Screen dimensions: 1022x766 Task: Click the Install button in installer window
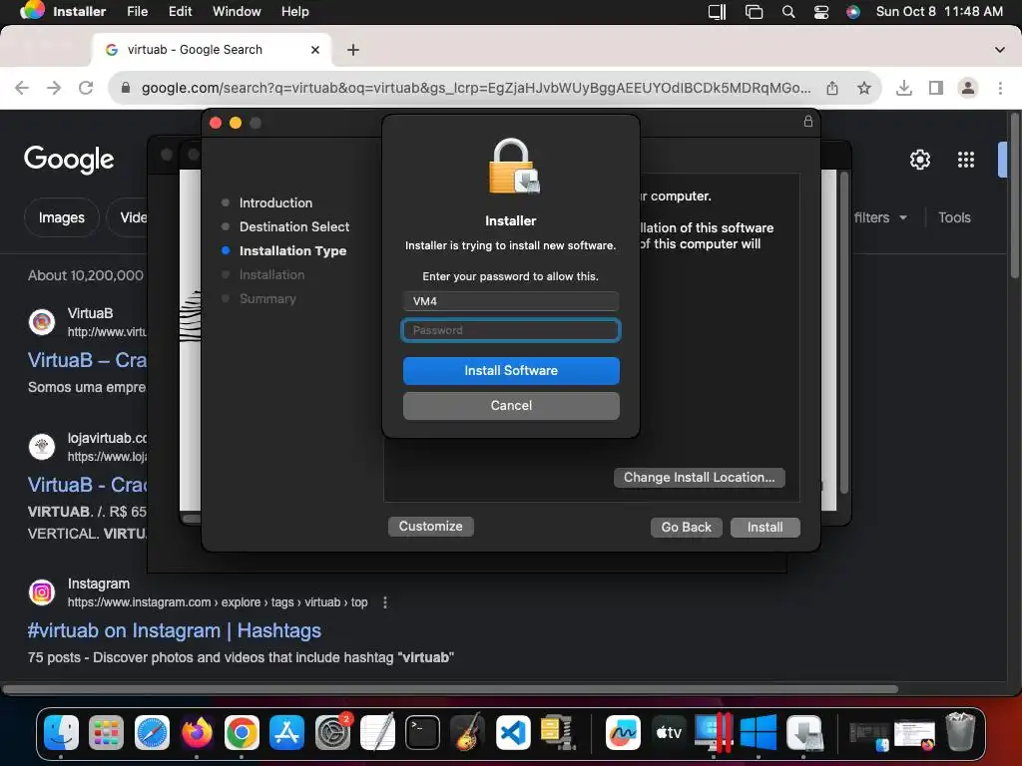point(766,527)
